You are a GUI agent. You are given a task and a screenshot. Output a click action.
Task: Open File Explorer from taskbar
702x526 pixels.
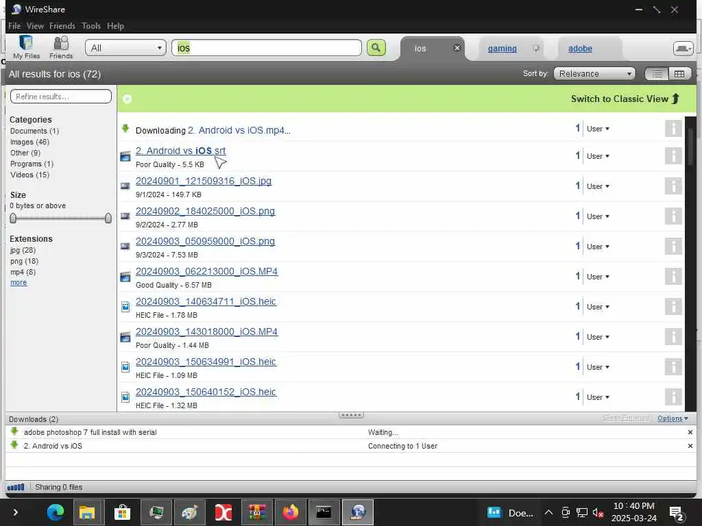[x=87, y=512]
